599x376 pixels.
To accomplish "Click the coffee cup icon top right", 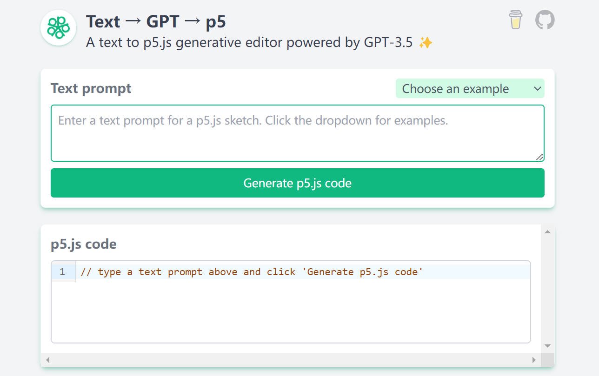I will coord(515,20).
